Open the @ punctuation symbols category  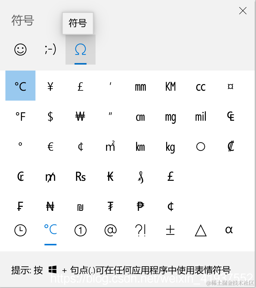click(111, 230)
